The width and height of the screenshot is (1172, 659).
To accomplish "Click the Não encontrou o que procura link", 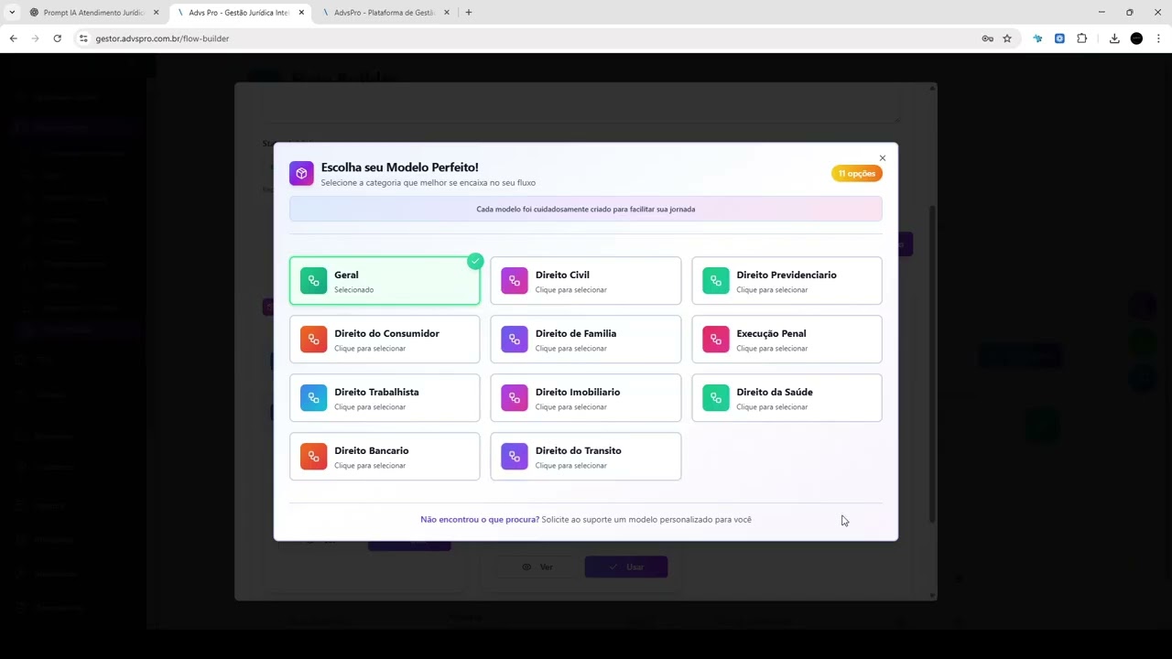I will [480, 519].
